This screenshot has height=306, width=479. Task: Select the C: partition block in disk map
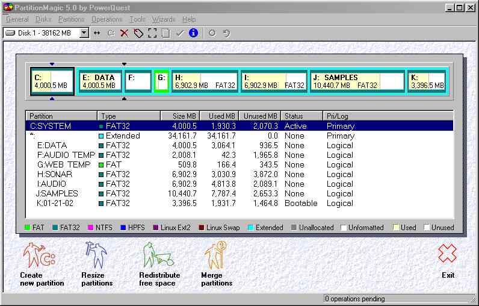click(52, 81)
